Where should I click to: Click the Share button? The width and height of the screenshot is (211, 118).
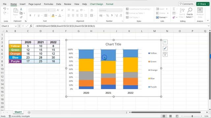click(x=203, y=4)
